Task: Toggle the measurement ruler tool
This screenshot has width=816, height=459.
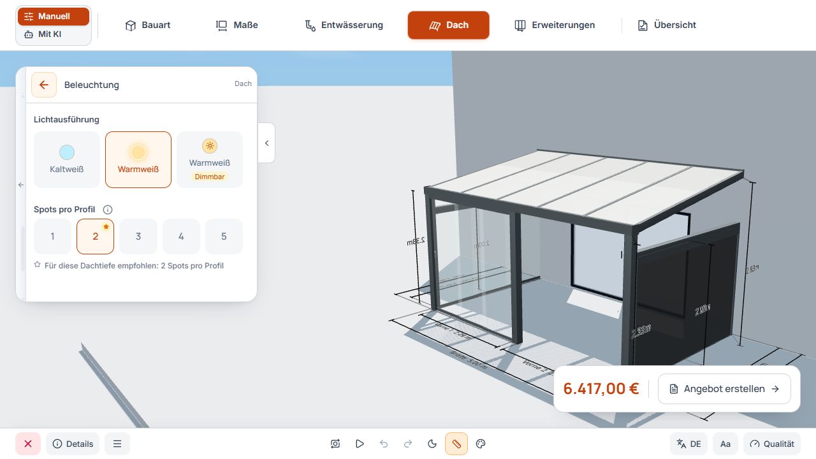Action: point(456,444)
